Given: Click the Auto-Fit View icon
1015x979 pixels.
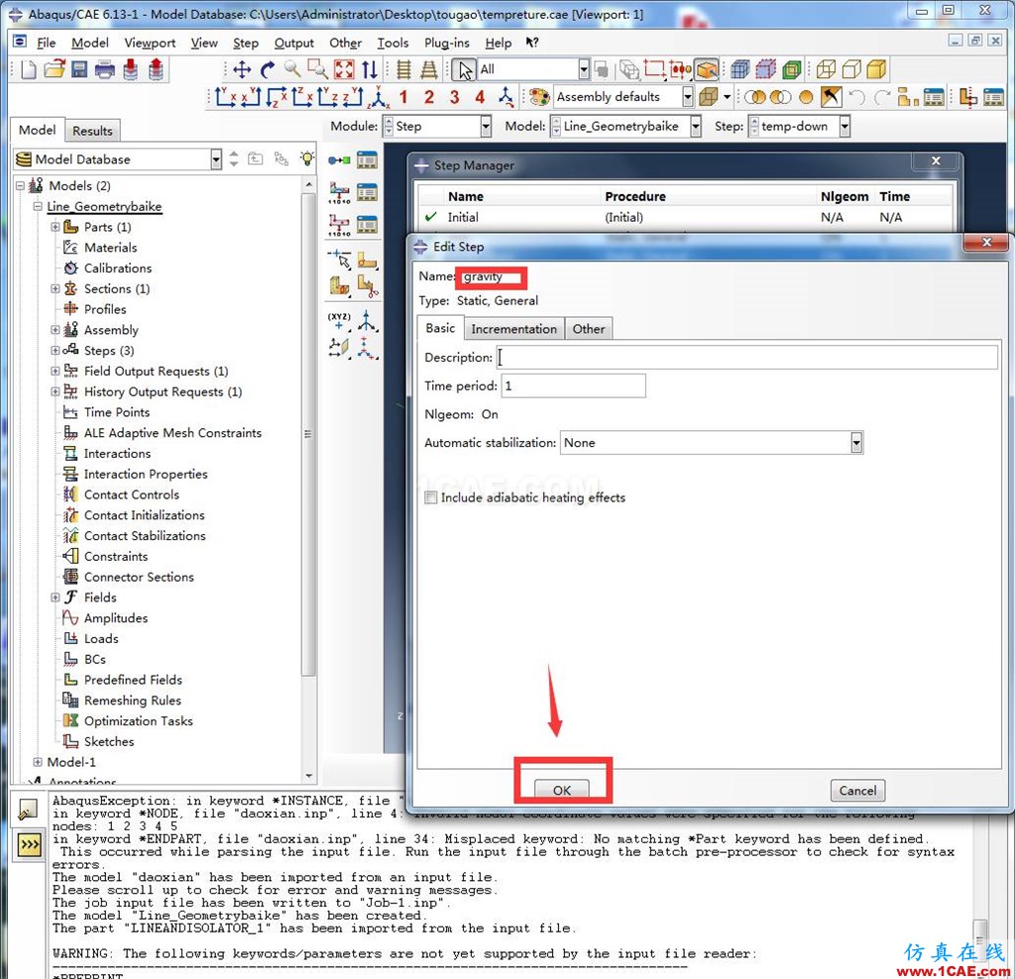Looking at the screenshot, I should [344, 69].
